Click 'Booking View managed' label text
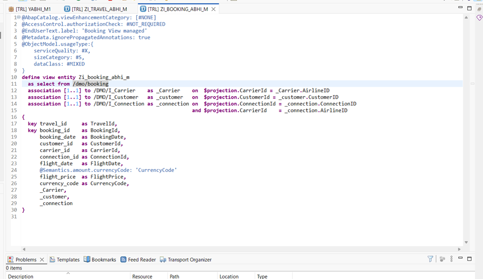The height and width of the screenshot is (279, 483). point(115,31)
